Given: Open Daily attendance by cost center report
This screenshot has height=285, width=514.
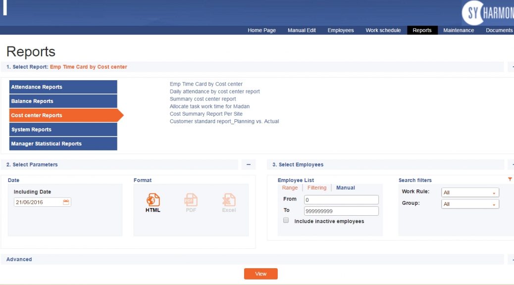Looking at the screenshot, I should 214,92.
